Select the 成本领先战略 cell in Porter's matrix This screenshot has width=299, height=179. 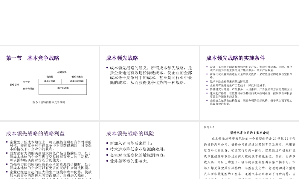[x=77, y=81]
